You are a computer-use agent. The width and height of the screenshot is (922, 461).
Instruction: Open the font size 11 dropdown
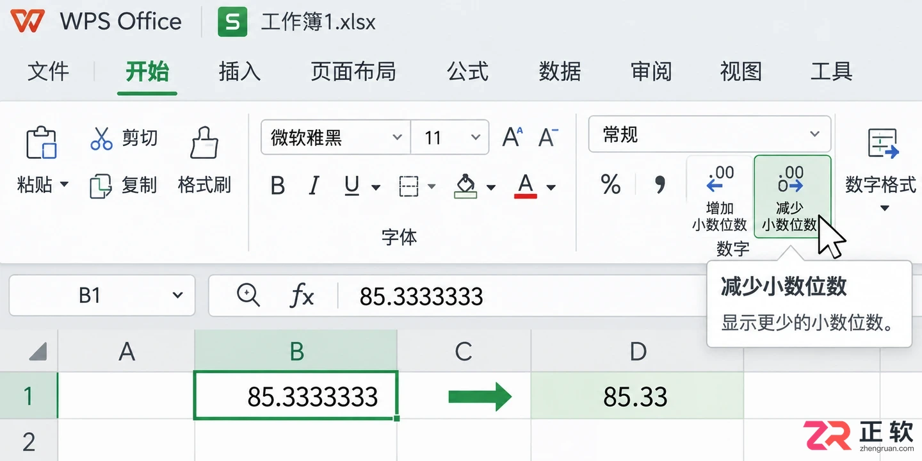[450, 137]
